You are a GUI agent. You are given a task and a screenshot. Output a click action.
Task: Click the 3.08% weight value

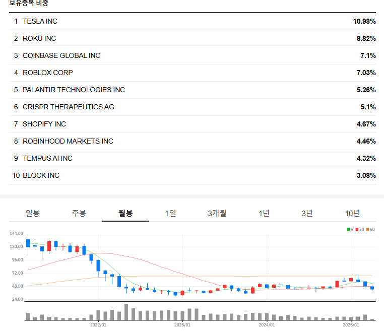click(x=366, y=175)
